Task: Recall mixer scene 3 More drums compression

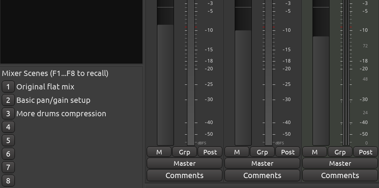Action: (8, 113)
